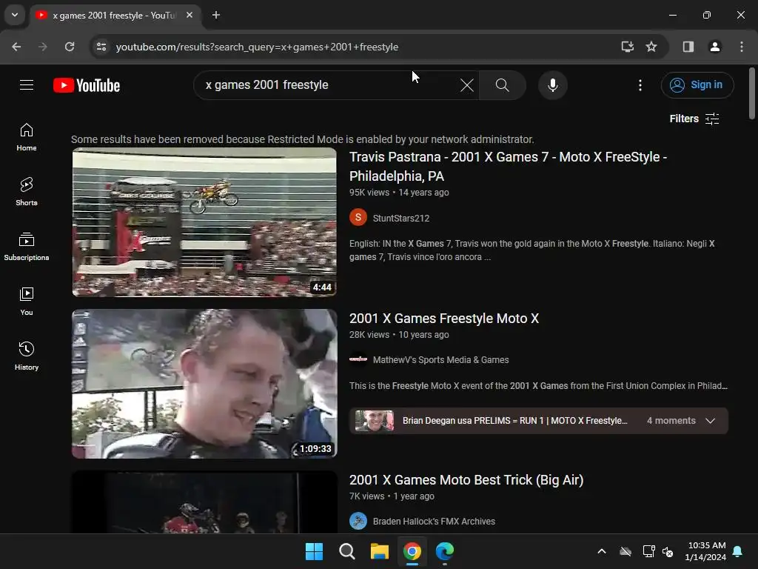Screen dimensions: 758x569
Task: Open File Explorer from taskbar
Action: click(x=380, y=551)
